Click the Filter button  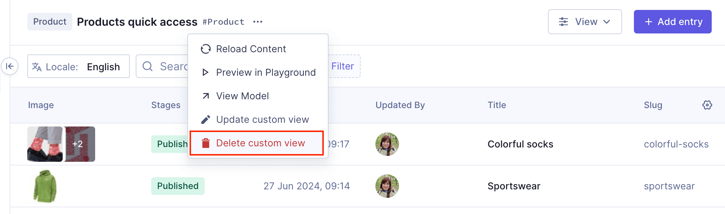343,66
